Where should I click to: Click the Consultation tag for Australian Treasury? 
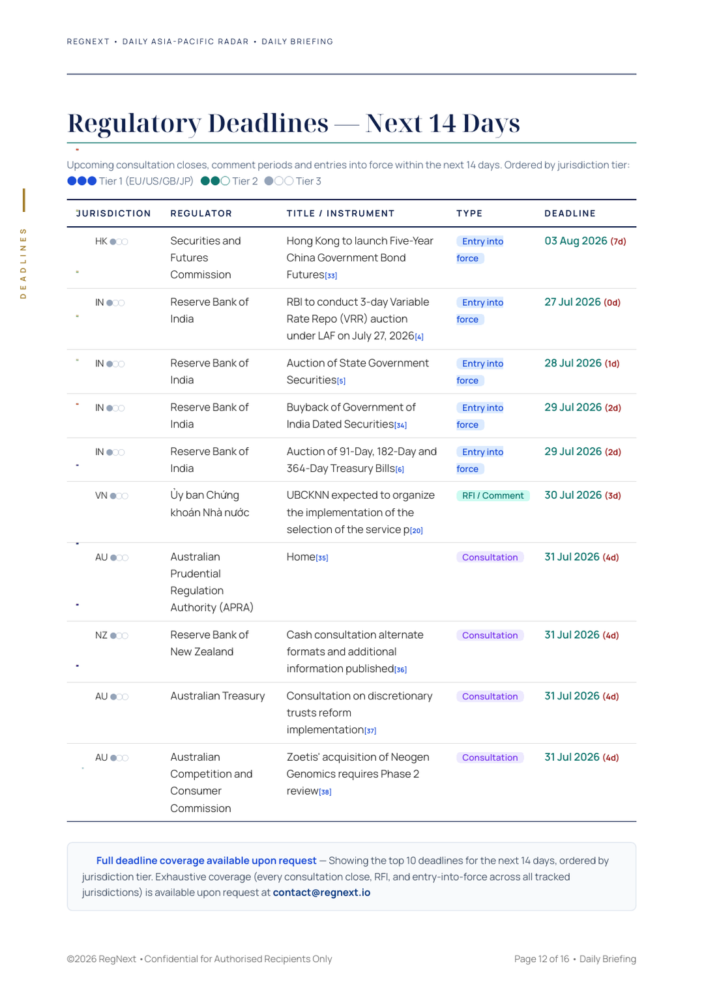pos(490,696)
